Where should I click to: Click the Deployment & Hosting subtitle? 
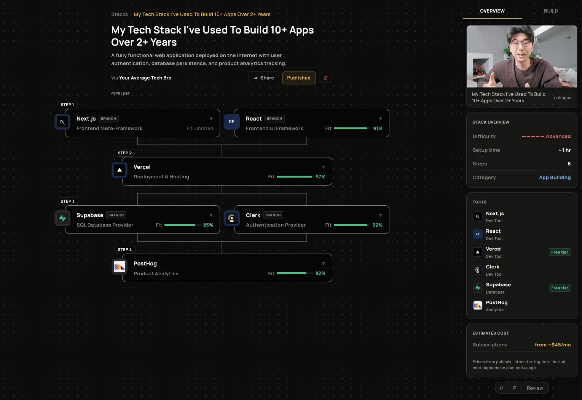coord(161,177)
